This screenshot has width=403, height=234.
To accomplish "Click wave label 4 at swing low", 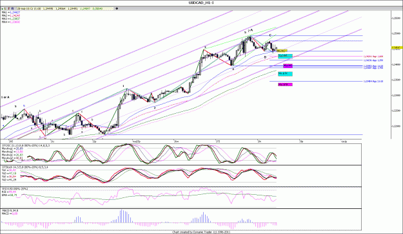I will (x=233, y=69).
